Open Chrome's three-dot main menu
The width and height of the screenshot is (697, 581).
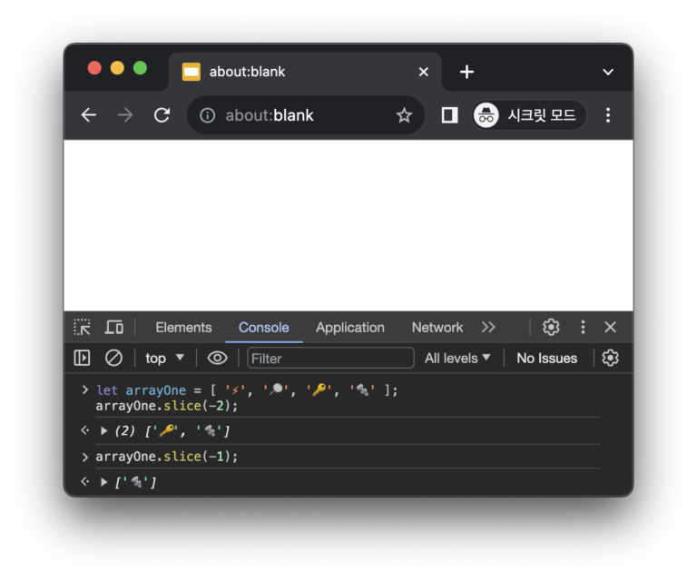pyautogui.click(x=608, y=115)
